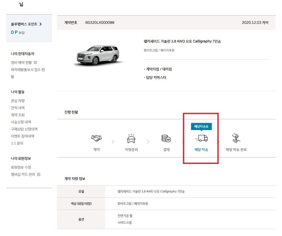Click the 나의 활동 sidebar heading
Viewport: 282px width, 236px height.
click(x=18, y=92)
